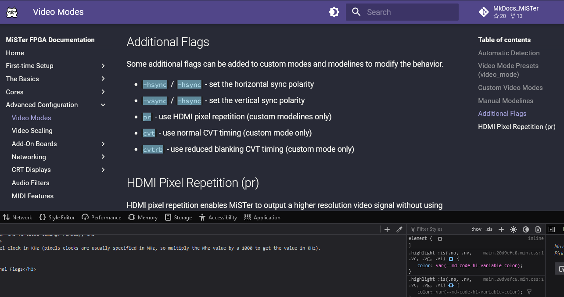564x297 pixels.
Task: Switch to the Style Editor tab
Action: [x=57, y=218]
